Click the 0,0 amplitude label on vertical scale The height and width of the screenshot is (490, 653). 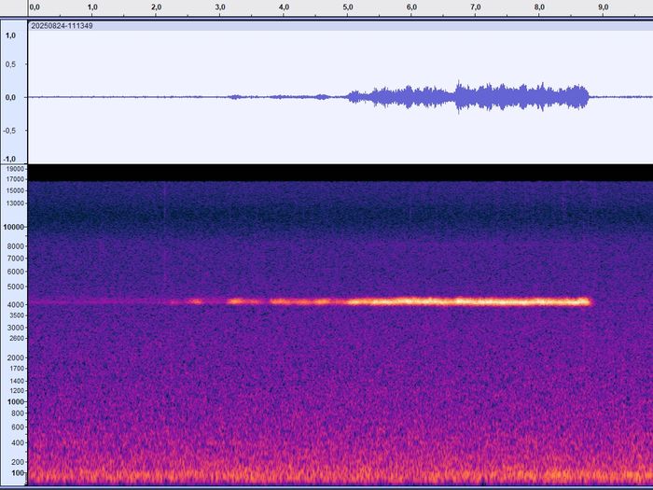coord(11,97)
